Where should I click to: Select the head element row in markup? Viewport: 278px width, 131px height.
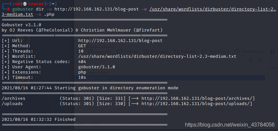(x=170, y=73)
